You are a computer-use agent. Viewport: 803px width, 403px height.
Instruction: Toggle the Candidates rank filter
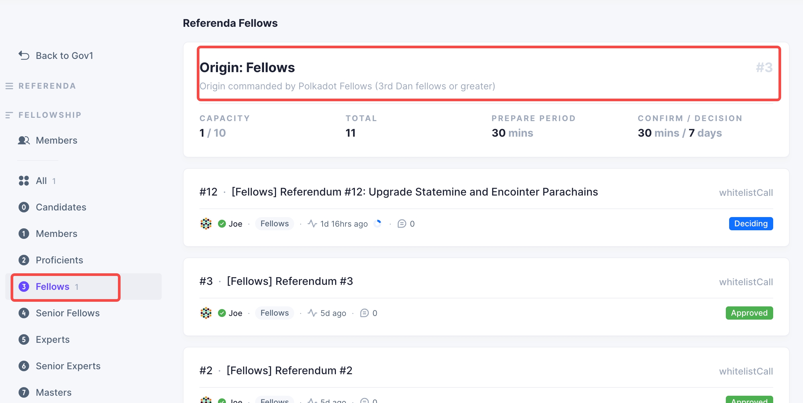pyautogui.click(x=61, y=207)
